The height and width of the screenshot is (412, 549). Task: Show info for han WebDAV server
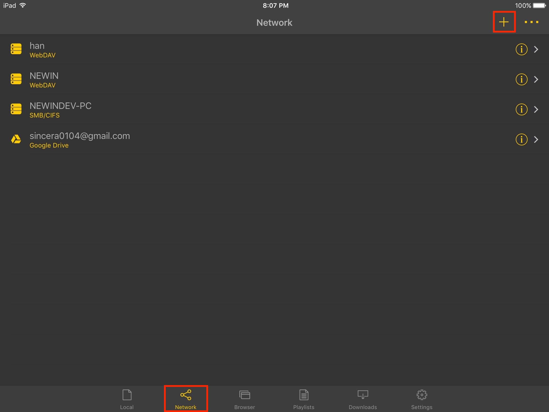click(521, 49)
